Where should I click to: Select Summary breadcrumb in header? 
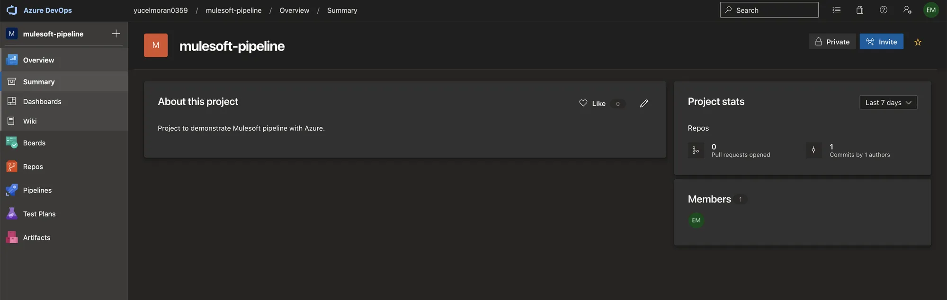(x=342, y=10)
